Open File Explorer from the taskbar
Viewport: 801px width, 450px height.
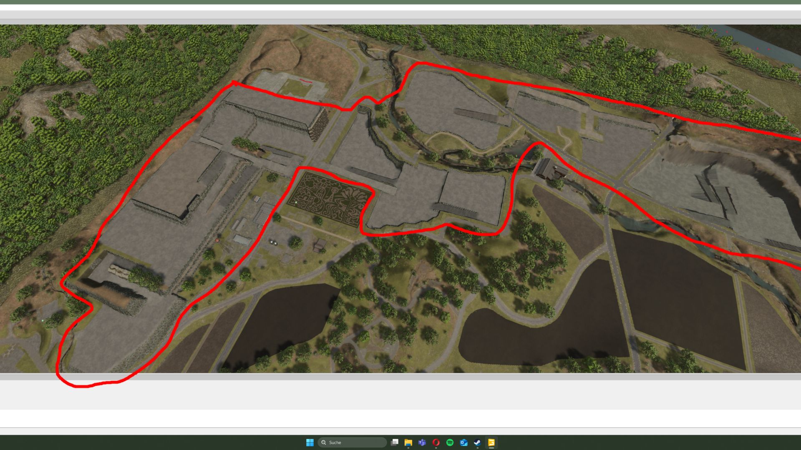tap(408, 442)
